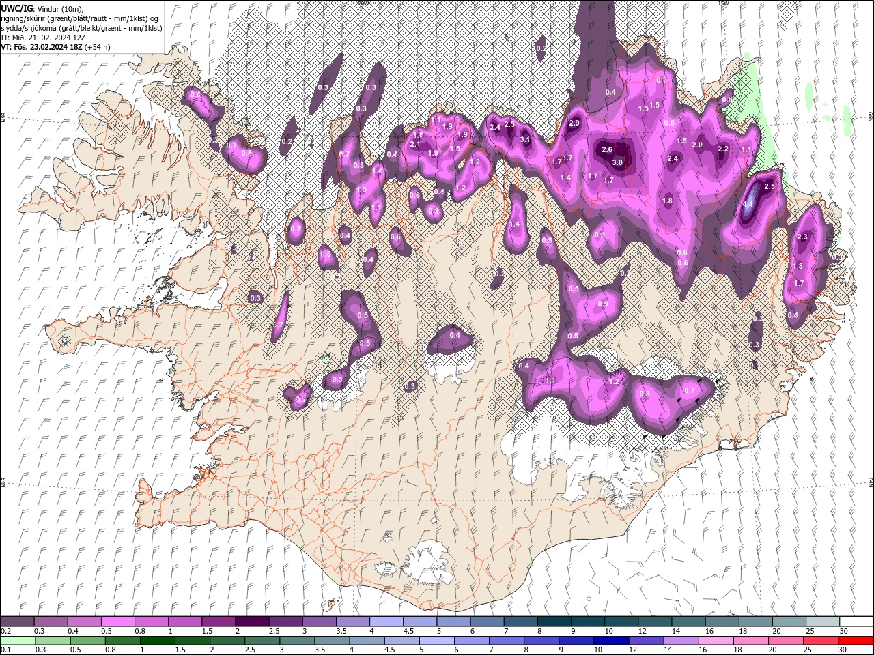
Task: Click the 3.0 snowfall value on the map
Action: point(617,162)
